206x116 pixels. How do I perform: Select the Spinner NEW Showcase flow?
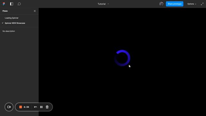point(15,23)
